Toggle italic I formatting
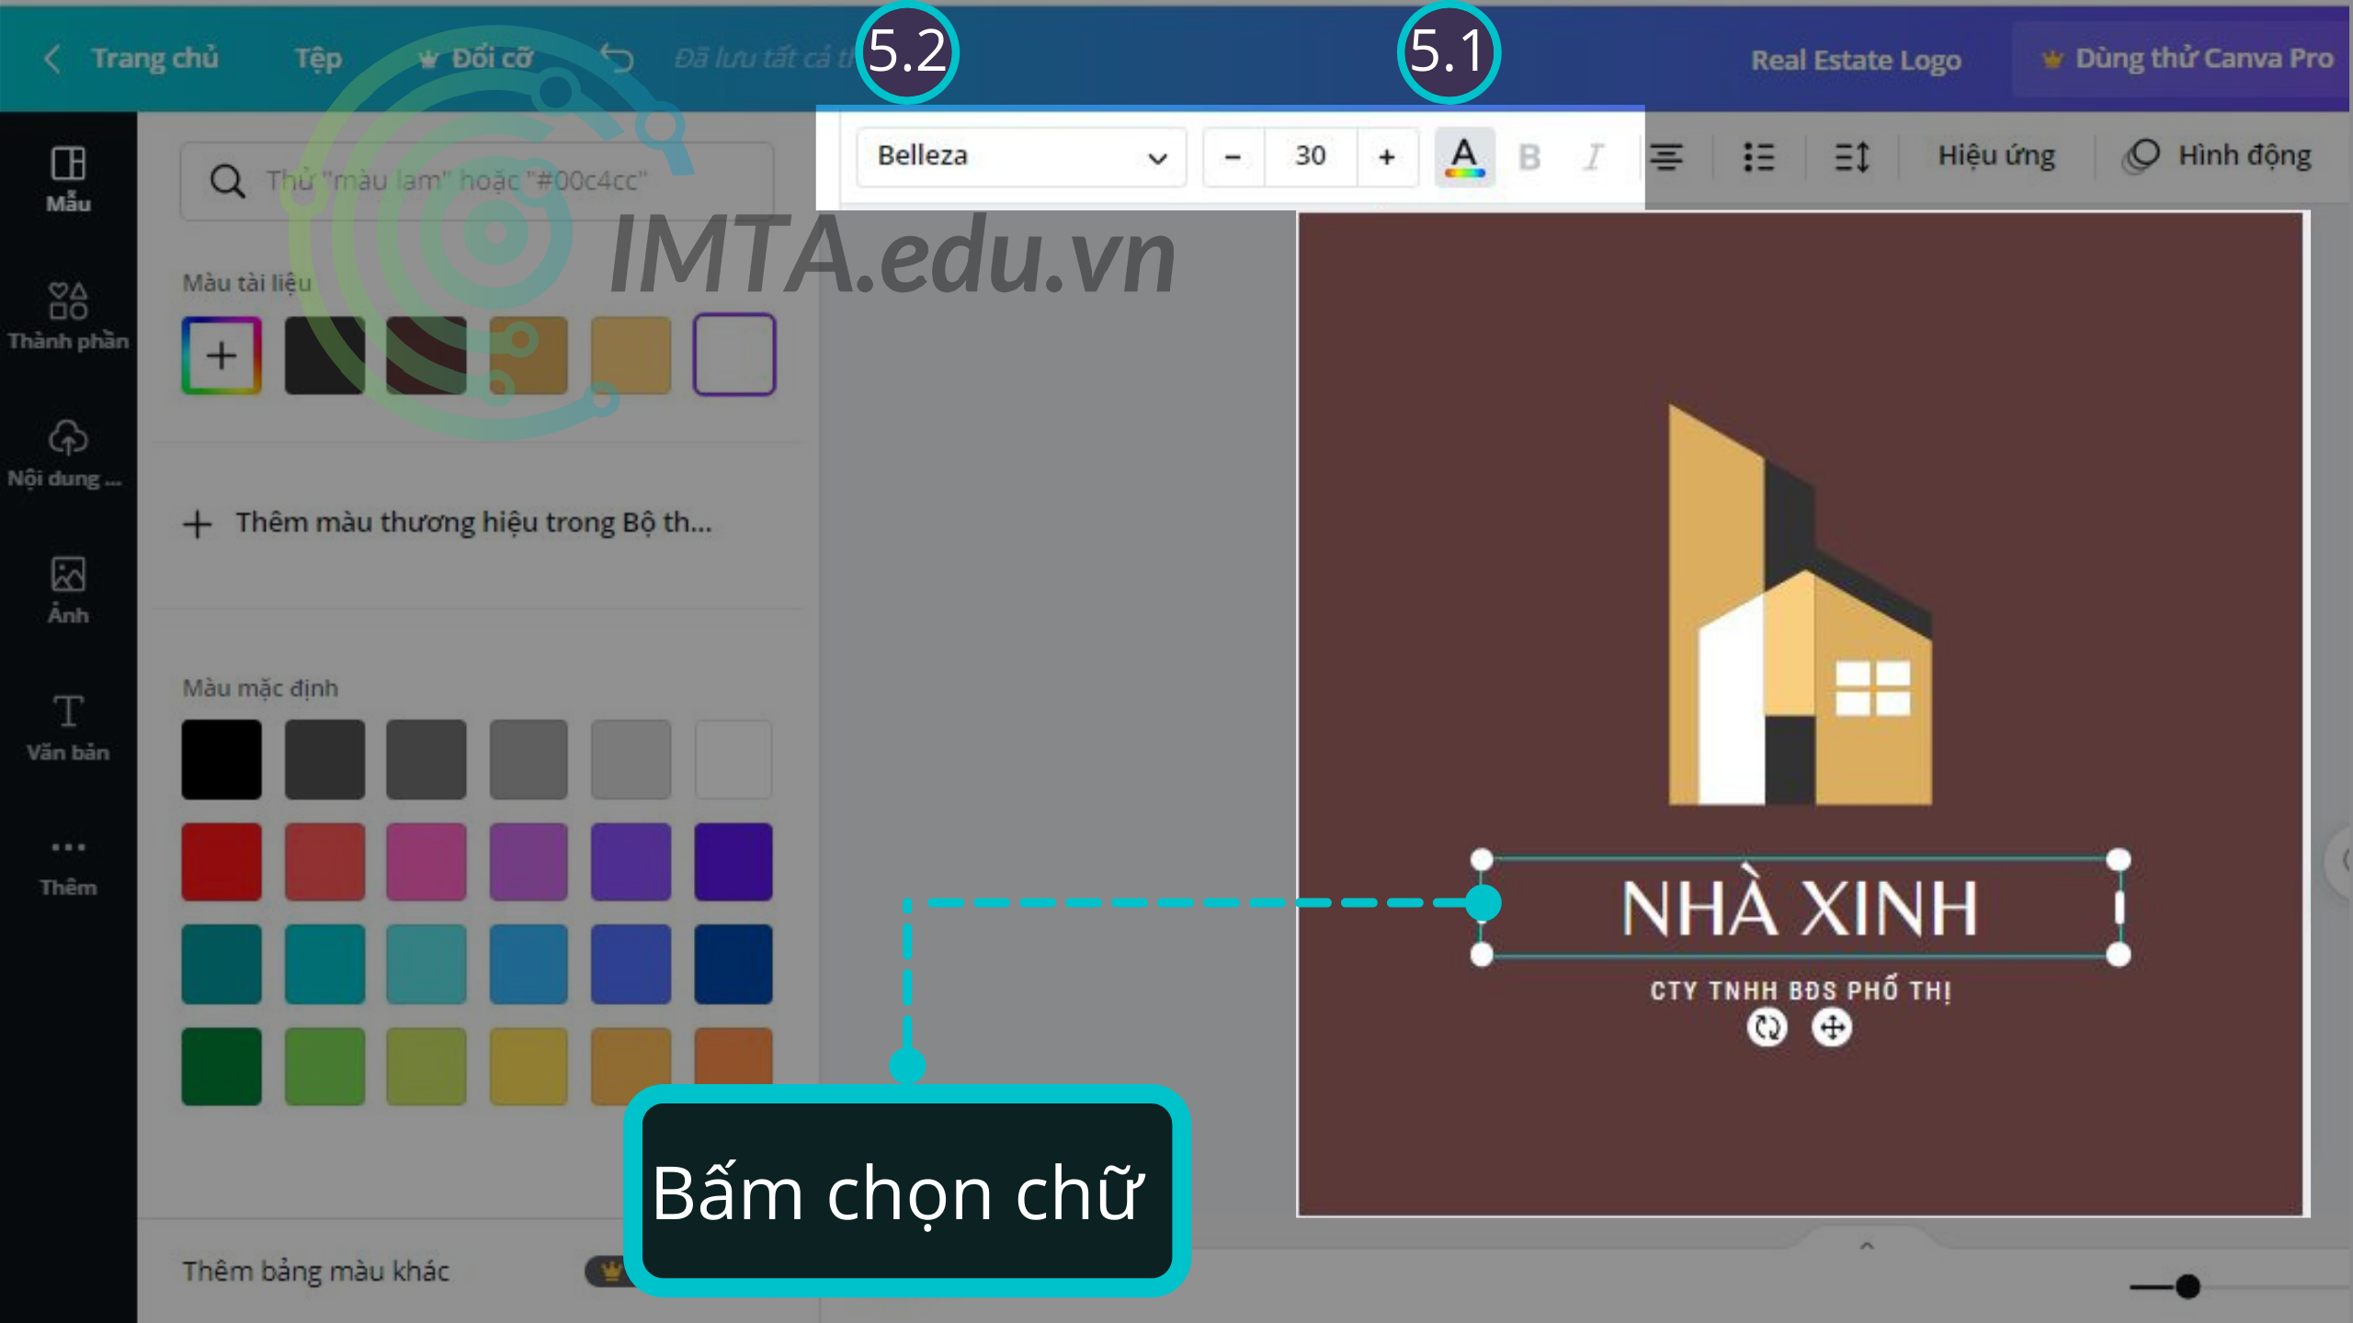Image resolution: width=2353 pixels, height=1323 pixels. pos(1593,157)
